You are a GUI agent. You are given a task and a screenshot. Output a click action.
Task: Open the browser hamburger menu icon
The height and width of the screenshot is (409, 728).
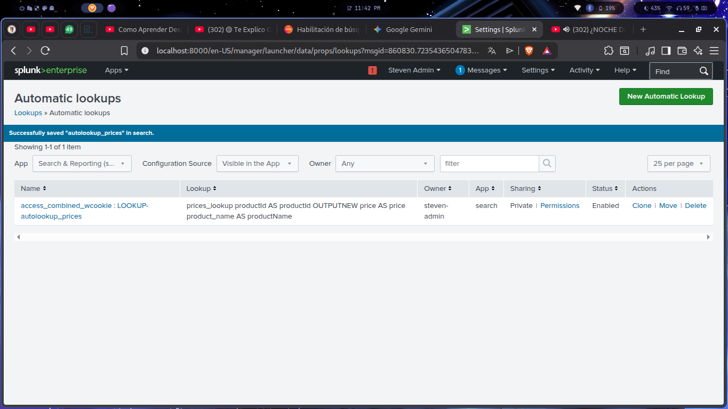pyautogui.click(x=714, y=50)
